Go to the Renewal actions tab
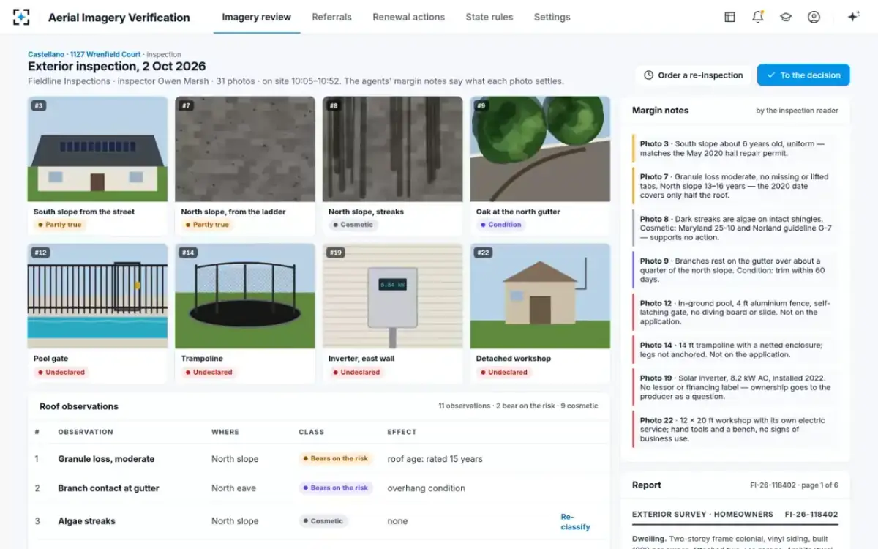Screen dimensions: 878x549 click(408, 17)
